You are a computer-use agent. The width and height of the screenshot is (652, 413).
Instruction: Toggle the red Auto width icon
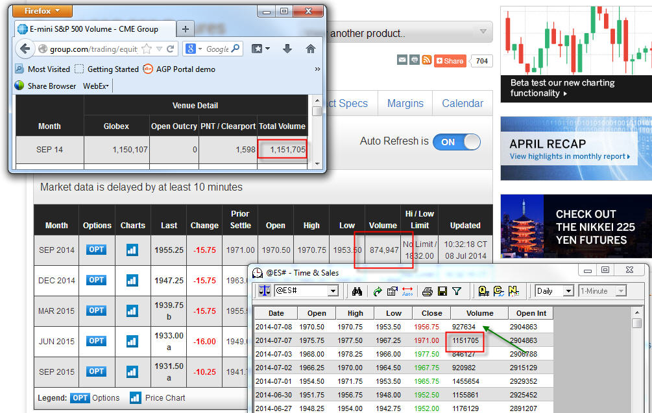(407, 291)
